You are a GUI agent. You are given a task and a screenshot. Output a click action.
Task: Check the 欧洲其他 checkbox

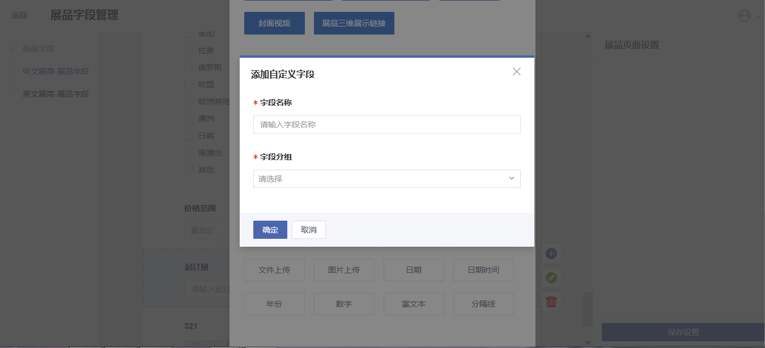pyautogui.click(x=189, y=102)
